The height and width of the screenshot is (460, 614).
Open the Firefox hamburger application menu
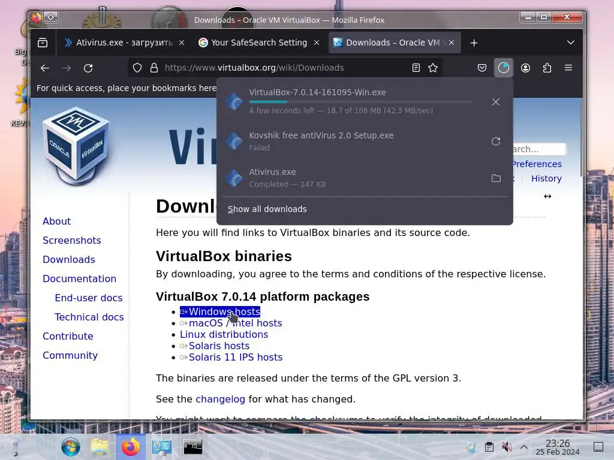click(x=568, y=68)
